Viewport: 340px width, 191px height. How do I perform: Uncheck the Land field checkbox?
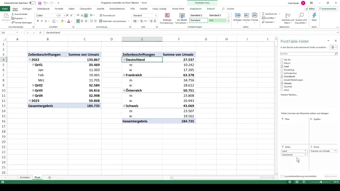click(282, 67)
